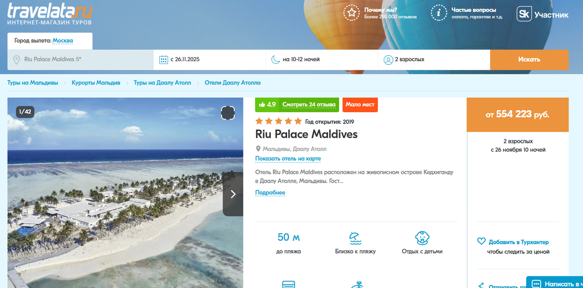Open the date selector с 26.11.2025
The image size is (583, 288).
click(x=210, y=60)
